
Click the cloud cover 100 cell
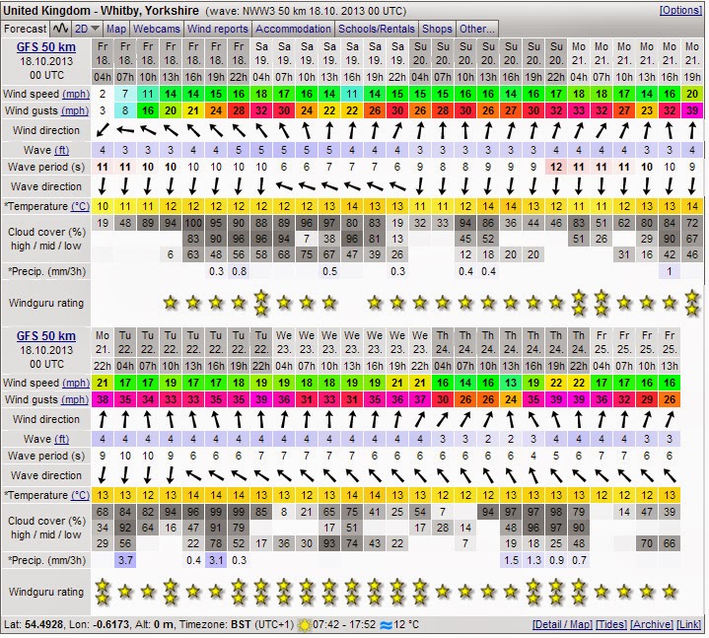(193, 223)
